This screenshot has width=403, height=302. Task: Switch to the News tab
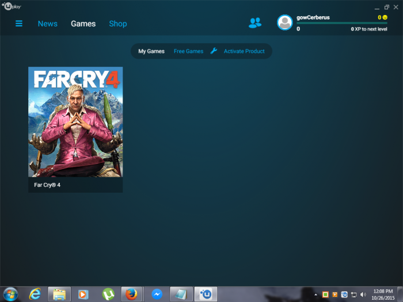(x=48, y=24)
